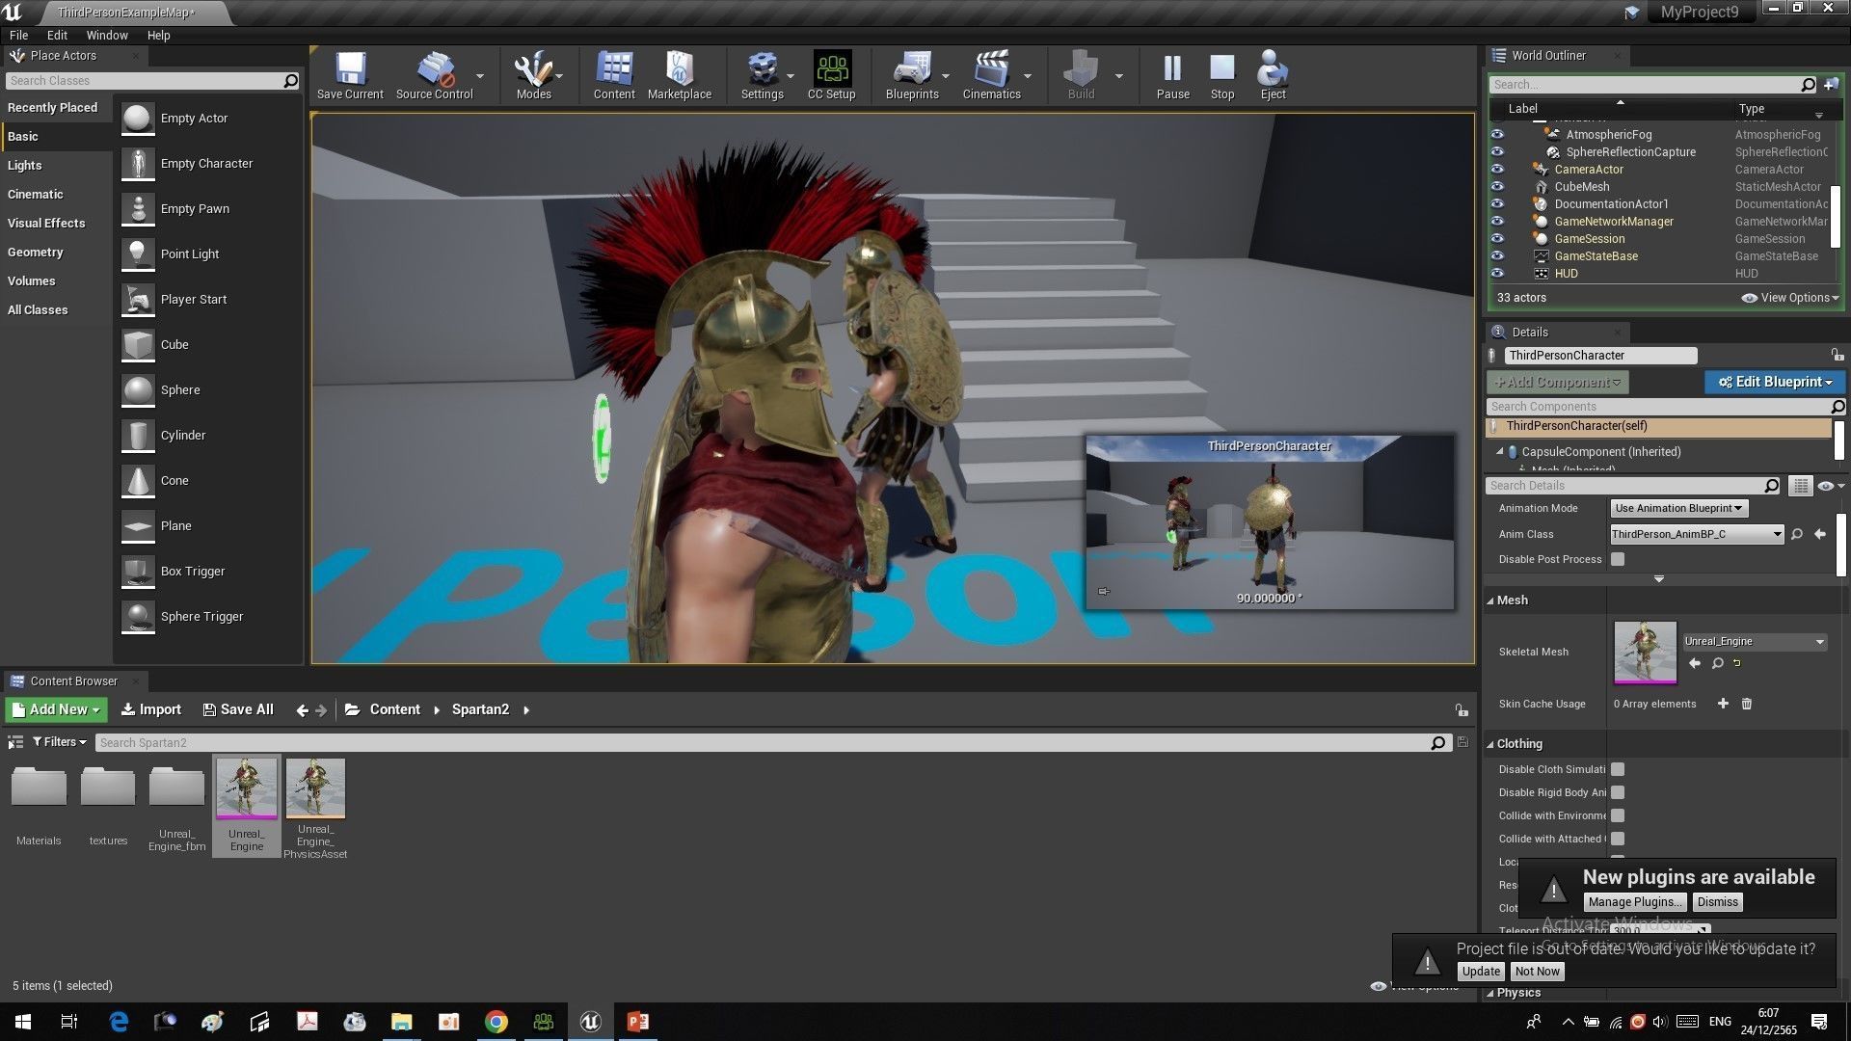
Task: Browse to Anim Class asset magnifier icon
Action: (x=1797, y=534)
